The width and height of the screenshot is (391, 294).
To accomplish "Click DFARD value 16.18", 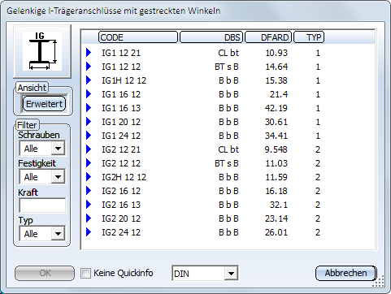I will tap(276, 191).
